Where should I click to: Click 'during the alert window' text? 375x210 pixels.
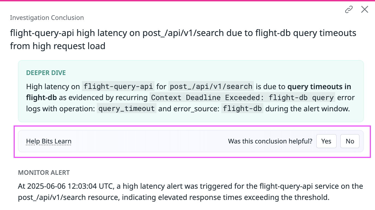click(307, 109)
